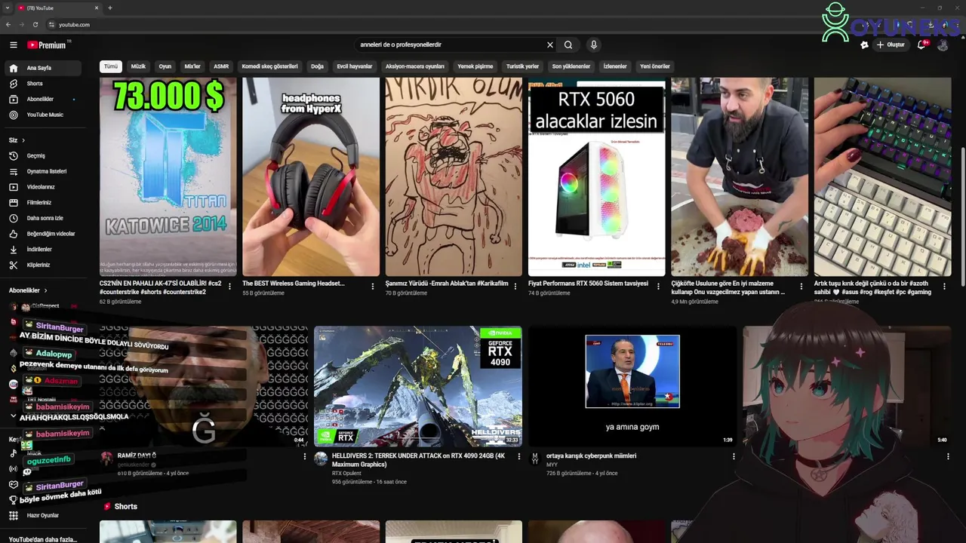Select Komedi skeç gösterileri chip
Viewport: 966px width, 543px height.
click(270, 66)
